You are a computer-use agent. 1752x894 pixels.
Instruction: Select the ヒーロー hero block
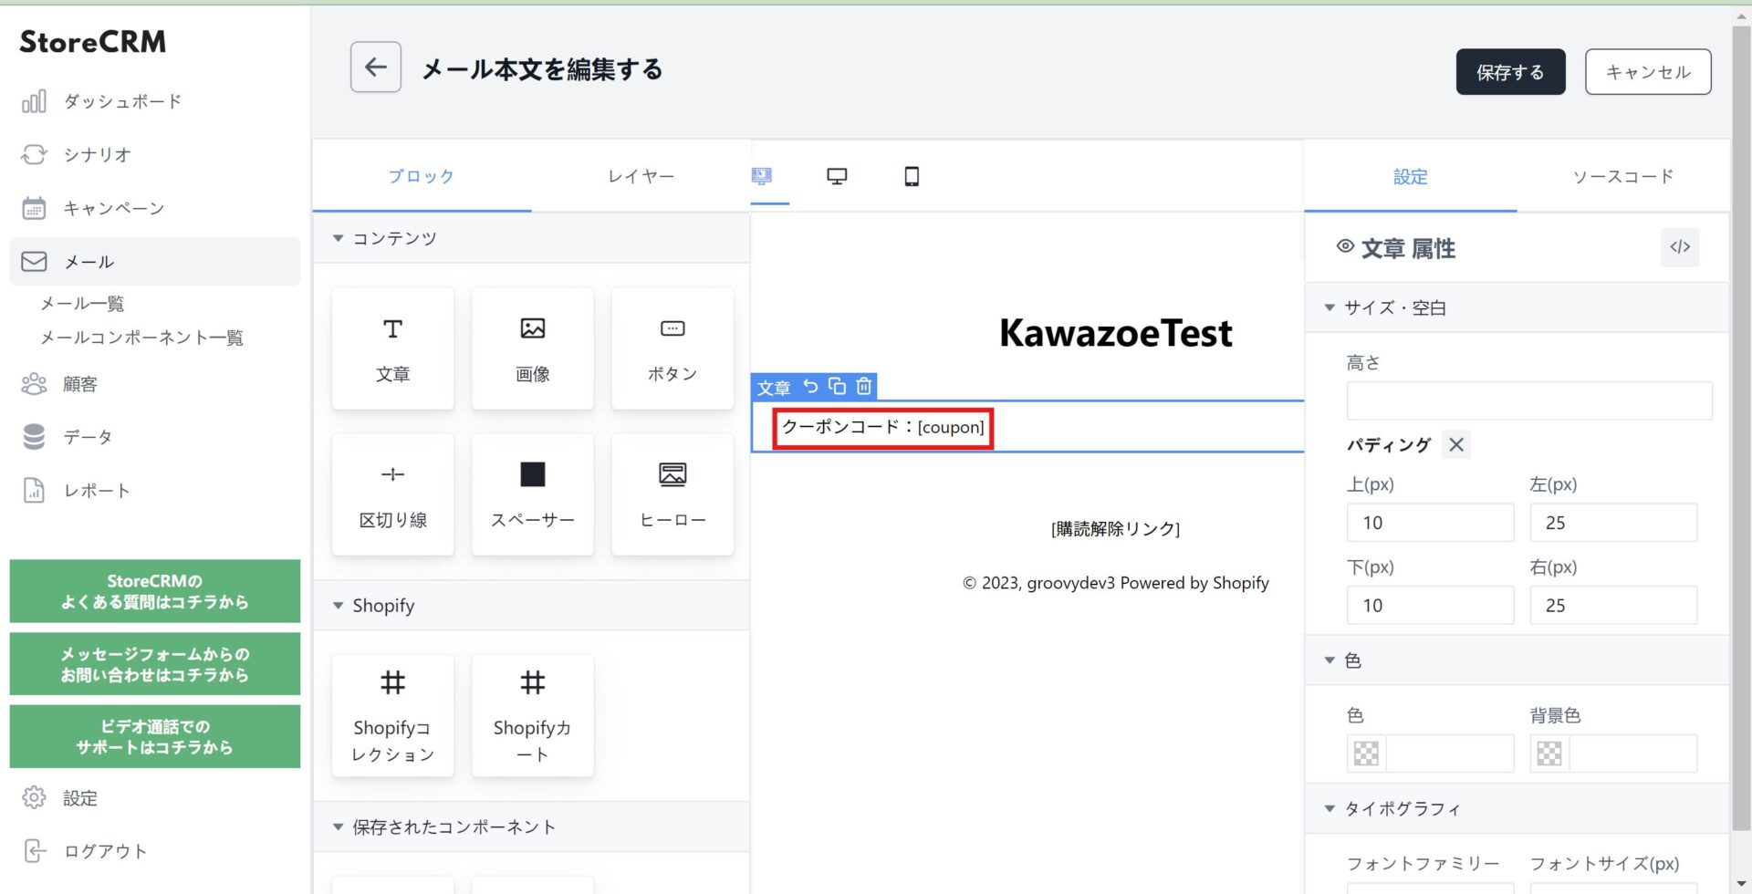click(x=673, y=494)
